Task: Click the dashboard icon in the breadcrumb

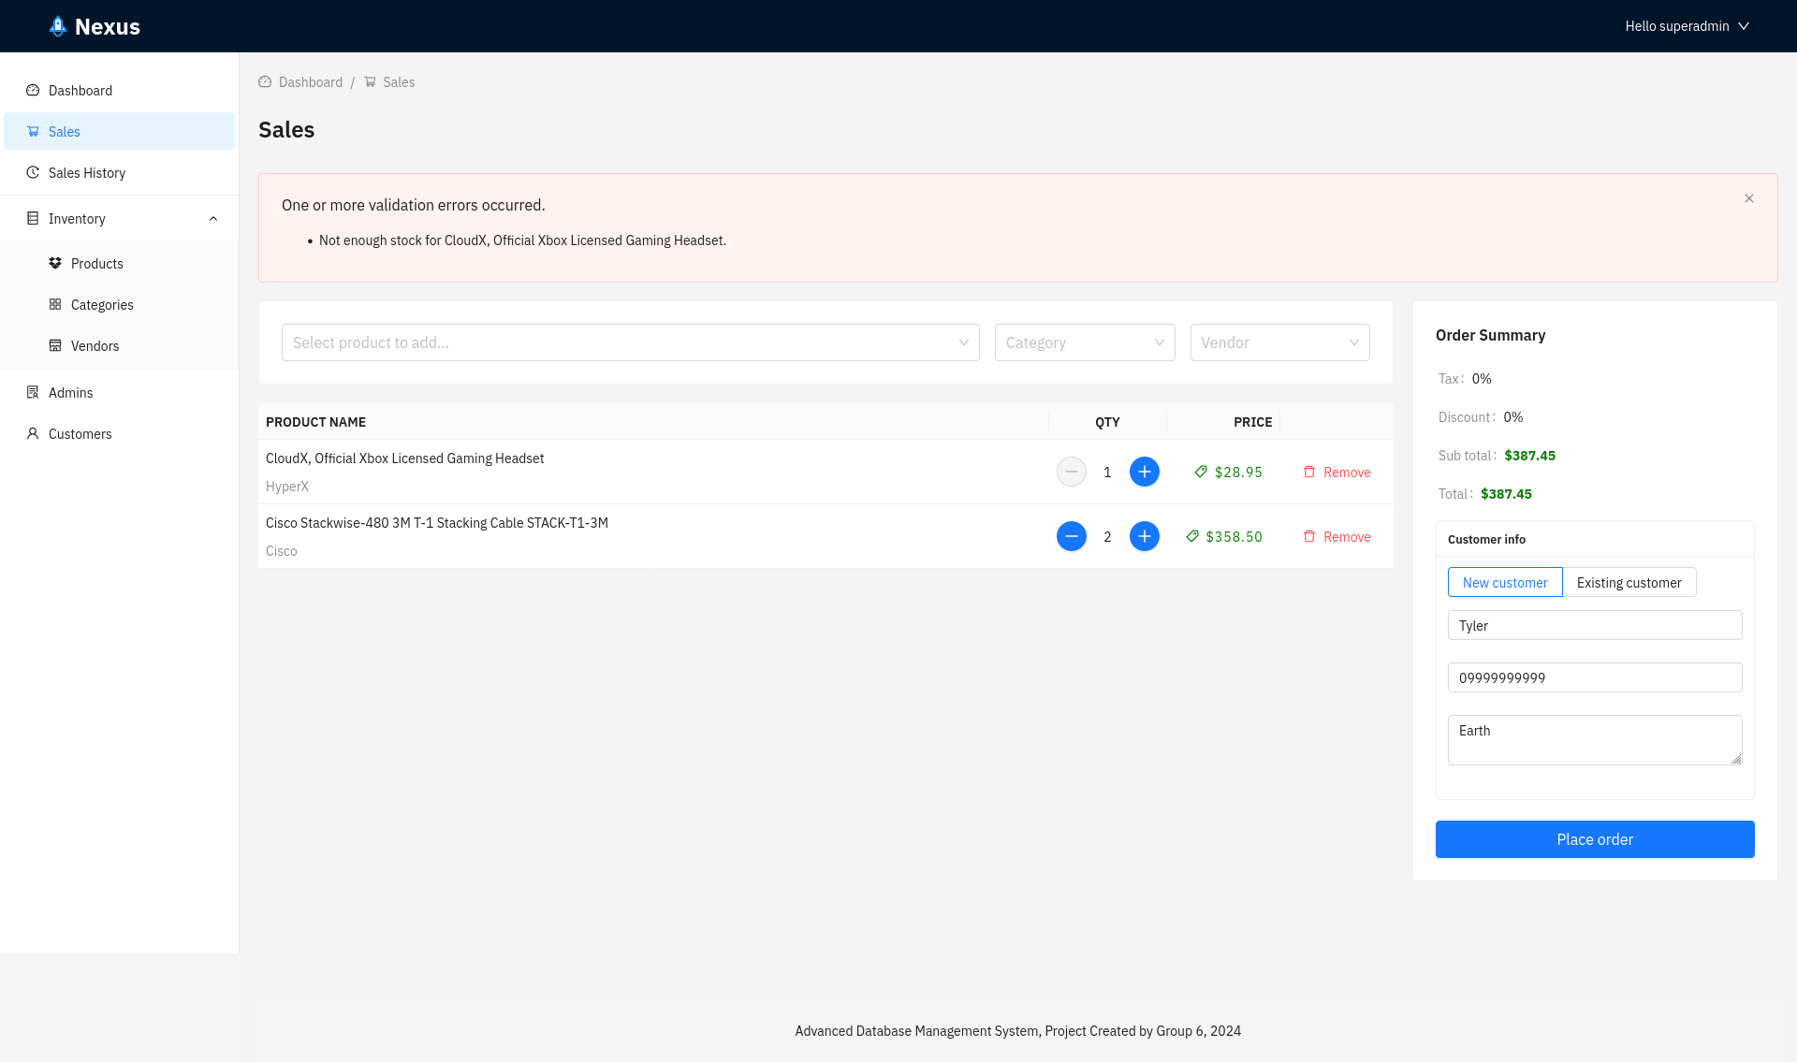Action: 265,82
